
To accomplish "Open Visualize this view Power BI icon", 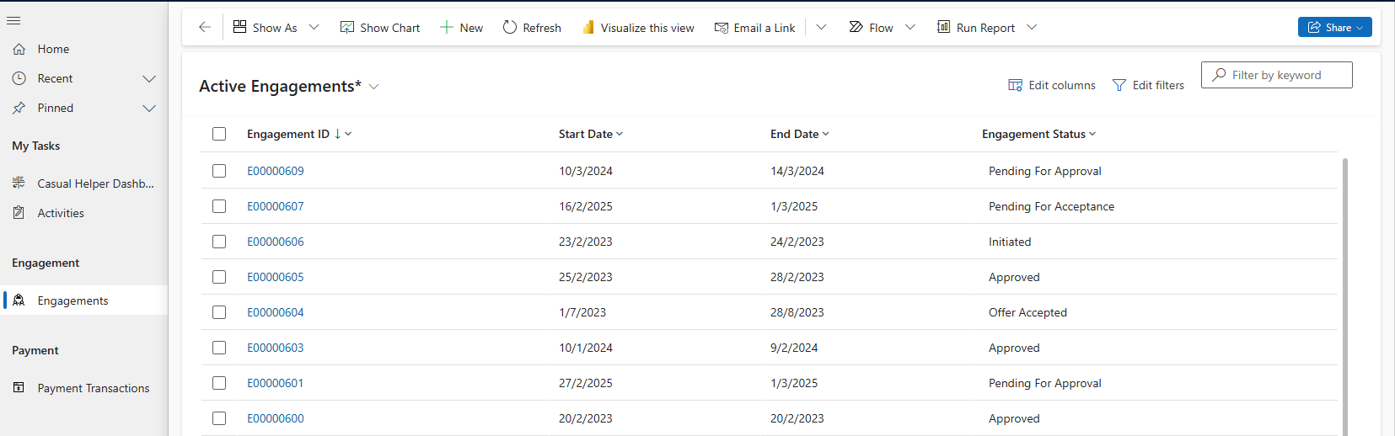I will tap(588, 28).
